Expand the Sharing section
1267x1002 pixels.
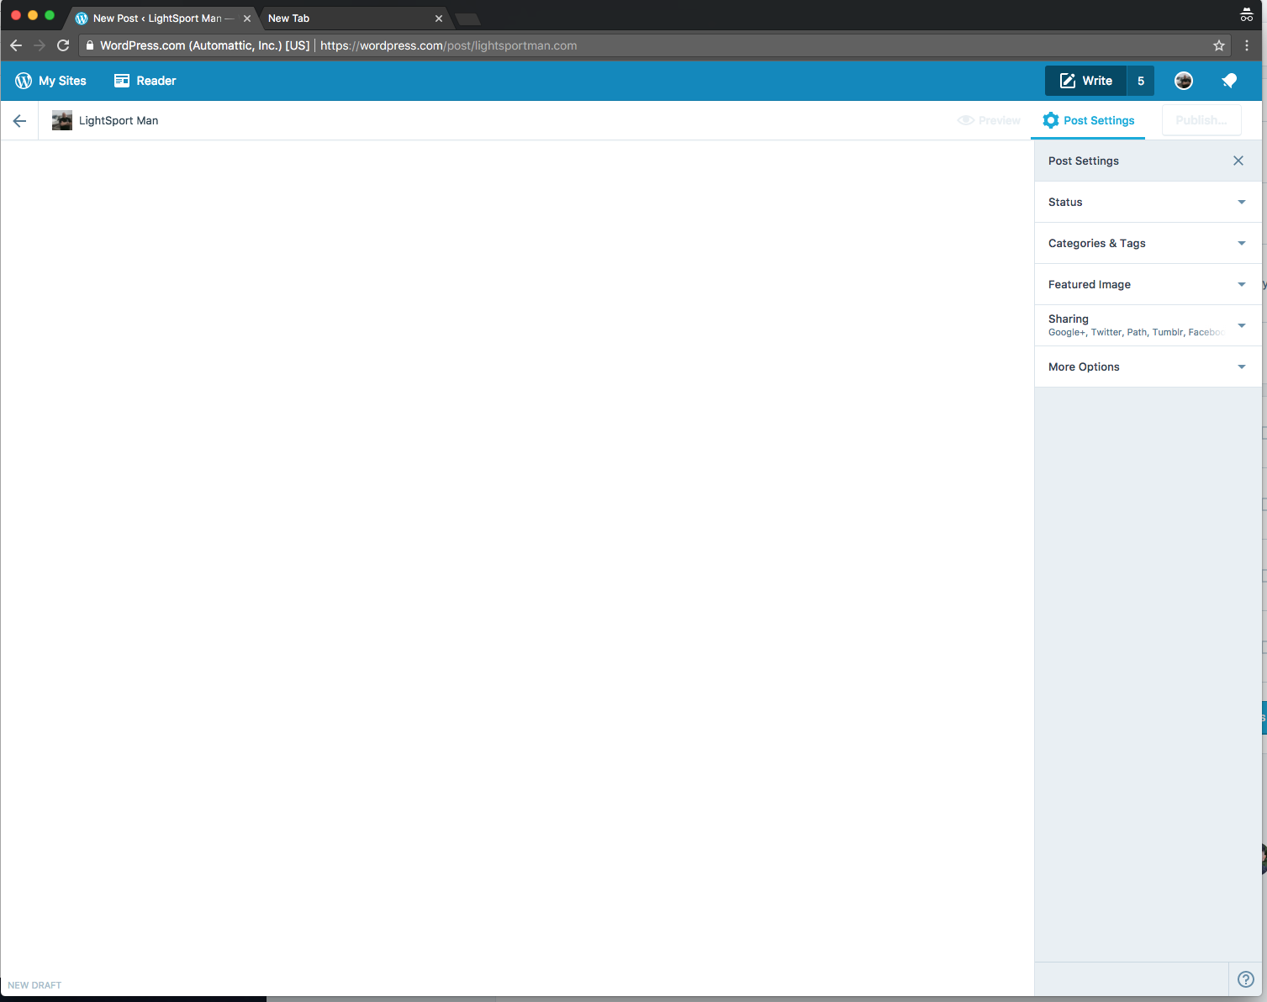pyautogui.click(x=1148, y=325)
